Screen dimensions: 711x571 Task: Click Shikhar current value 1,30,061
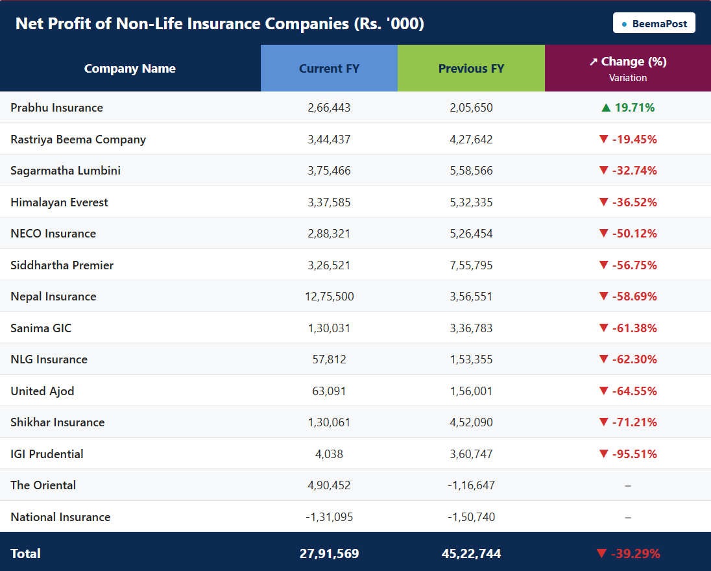point(329,422)
